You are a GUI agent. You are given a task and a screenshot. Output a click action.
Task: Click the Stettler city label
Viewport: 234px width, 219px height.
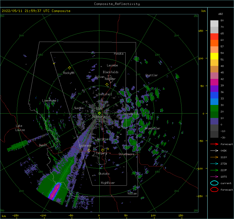152,75
